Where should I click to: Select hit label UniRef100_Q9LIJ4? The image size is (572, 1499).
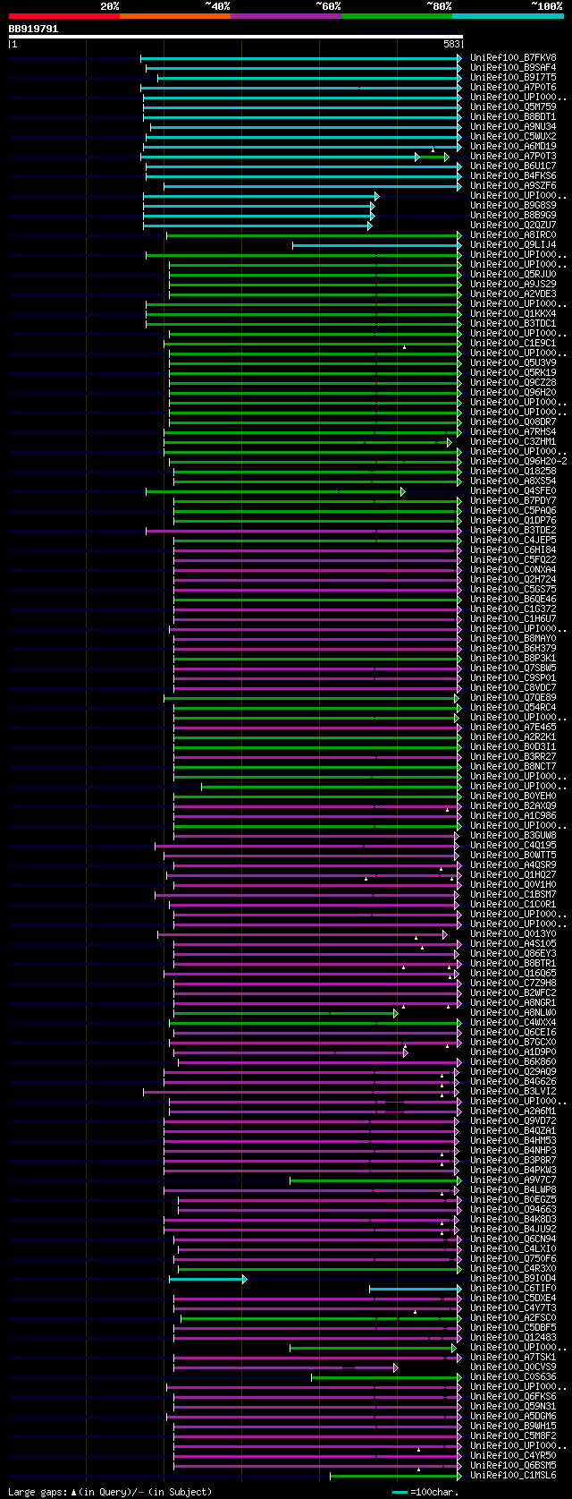pyautogui.click(x=513, y=244)
